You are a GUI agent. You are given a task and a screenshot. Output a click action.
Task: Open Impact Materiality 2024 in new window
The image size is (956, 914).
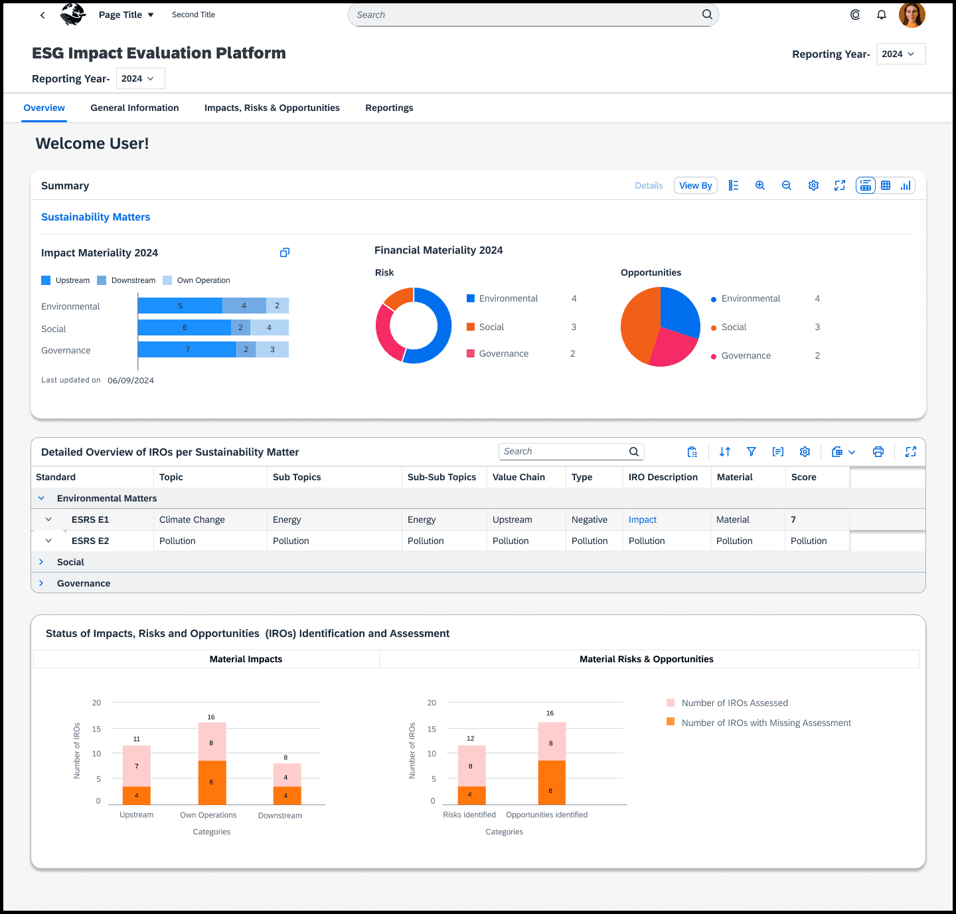point(285,252)
